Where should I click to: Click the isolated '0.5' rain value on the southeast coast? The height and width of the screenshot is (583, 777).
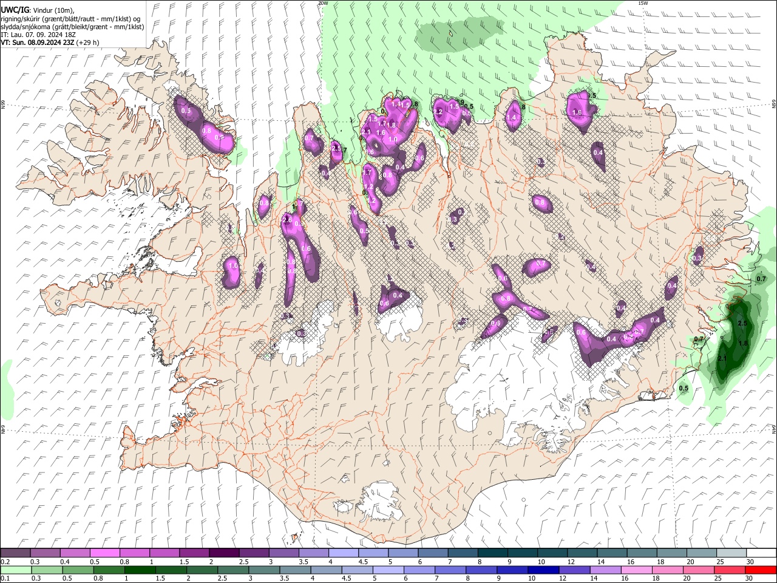pyautogui.click(x=684, y=388)
